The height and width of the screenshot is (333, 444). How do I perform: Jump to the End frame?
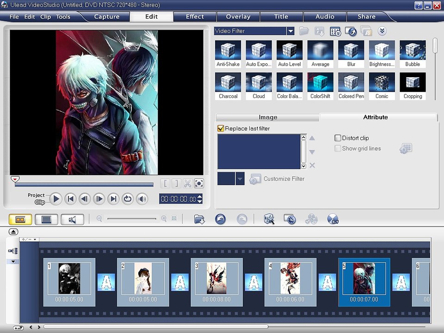113,199
